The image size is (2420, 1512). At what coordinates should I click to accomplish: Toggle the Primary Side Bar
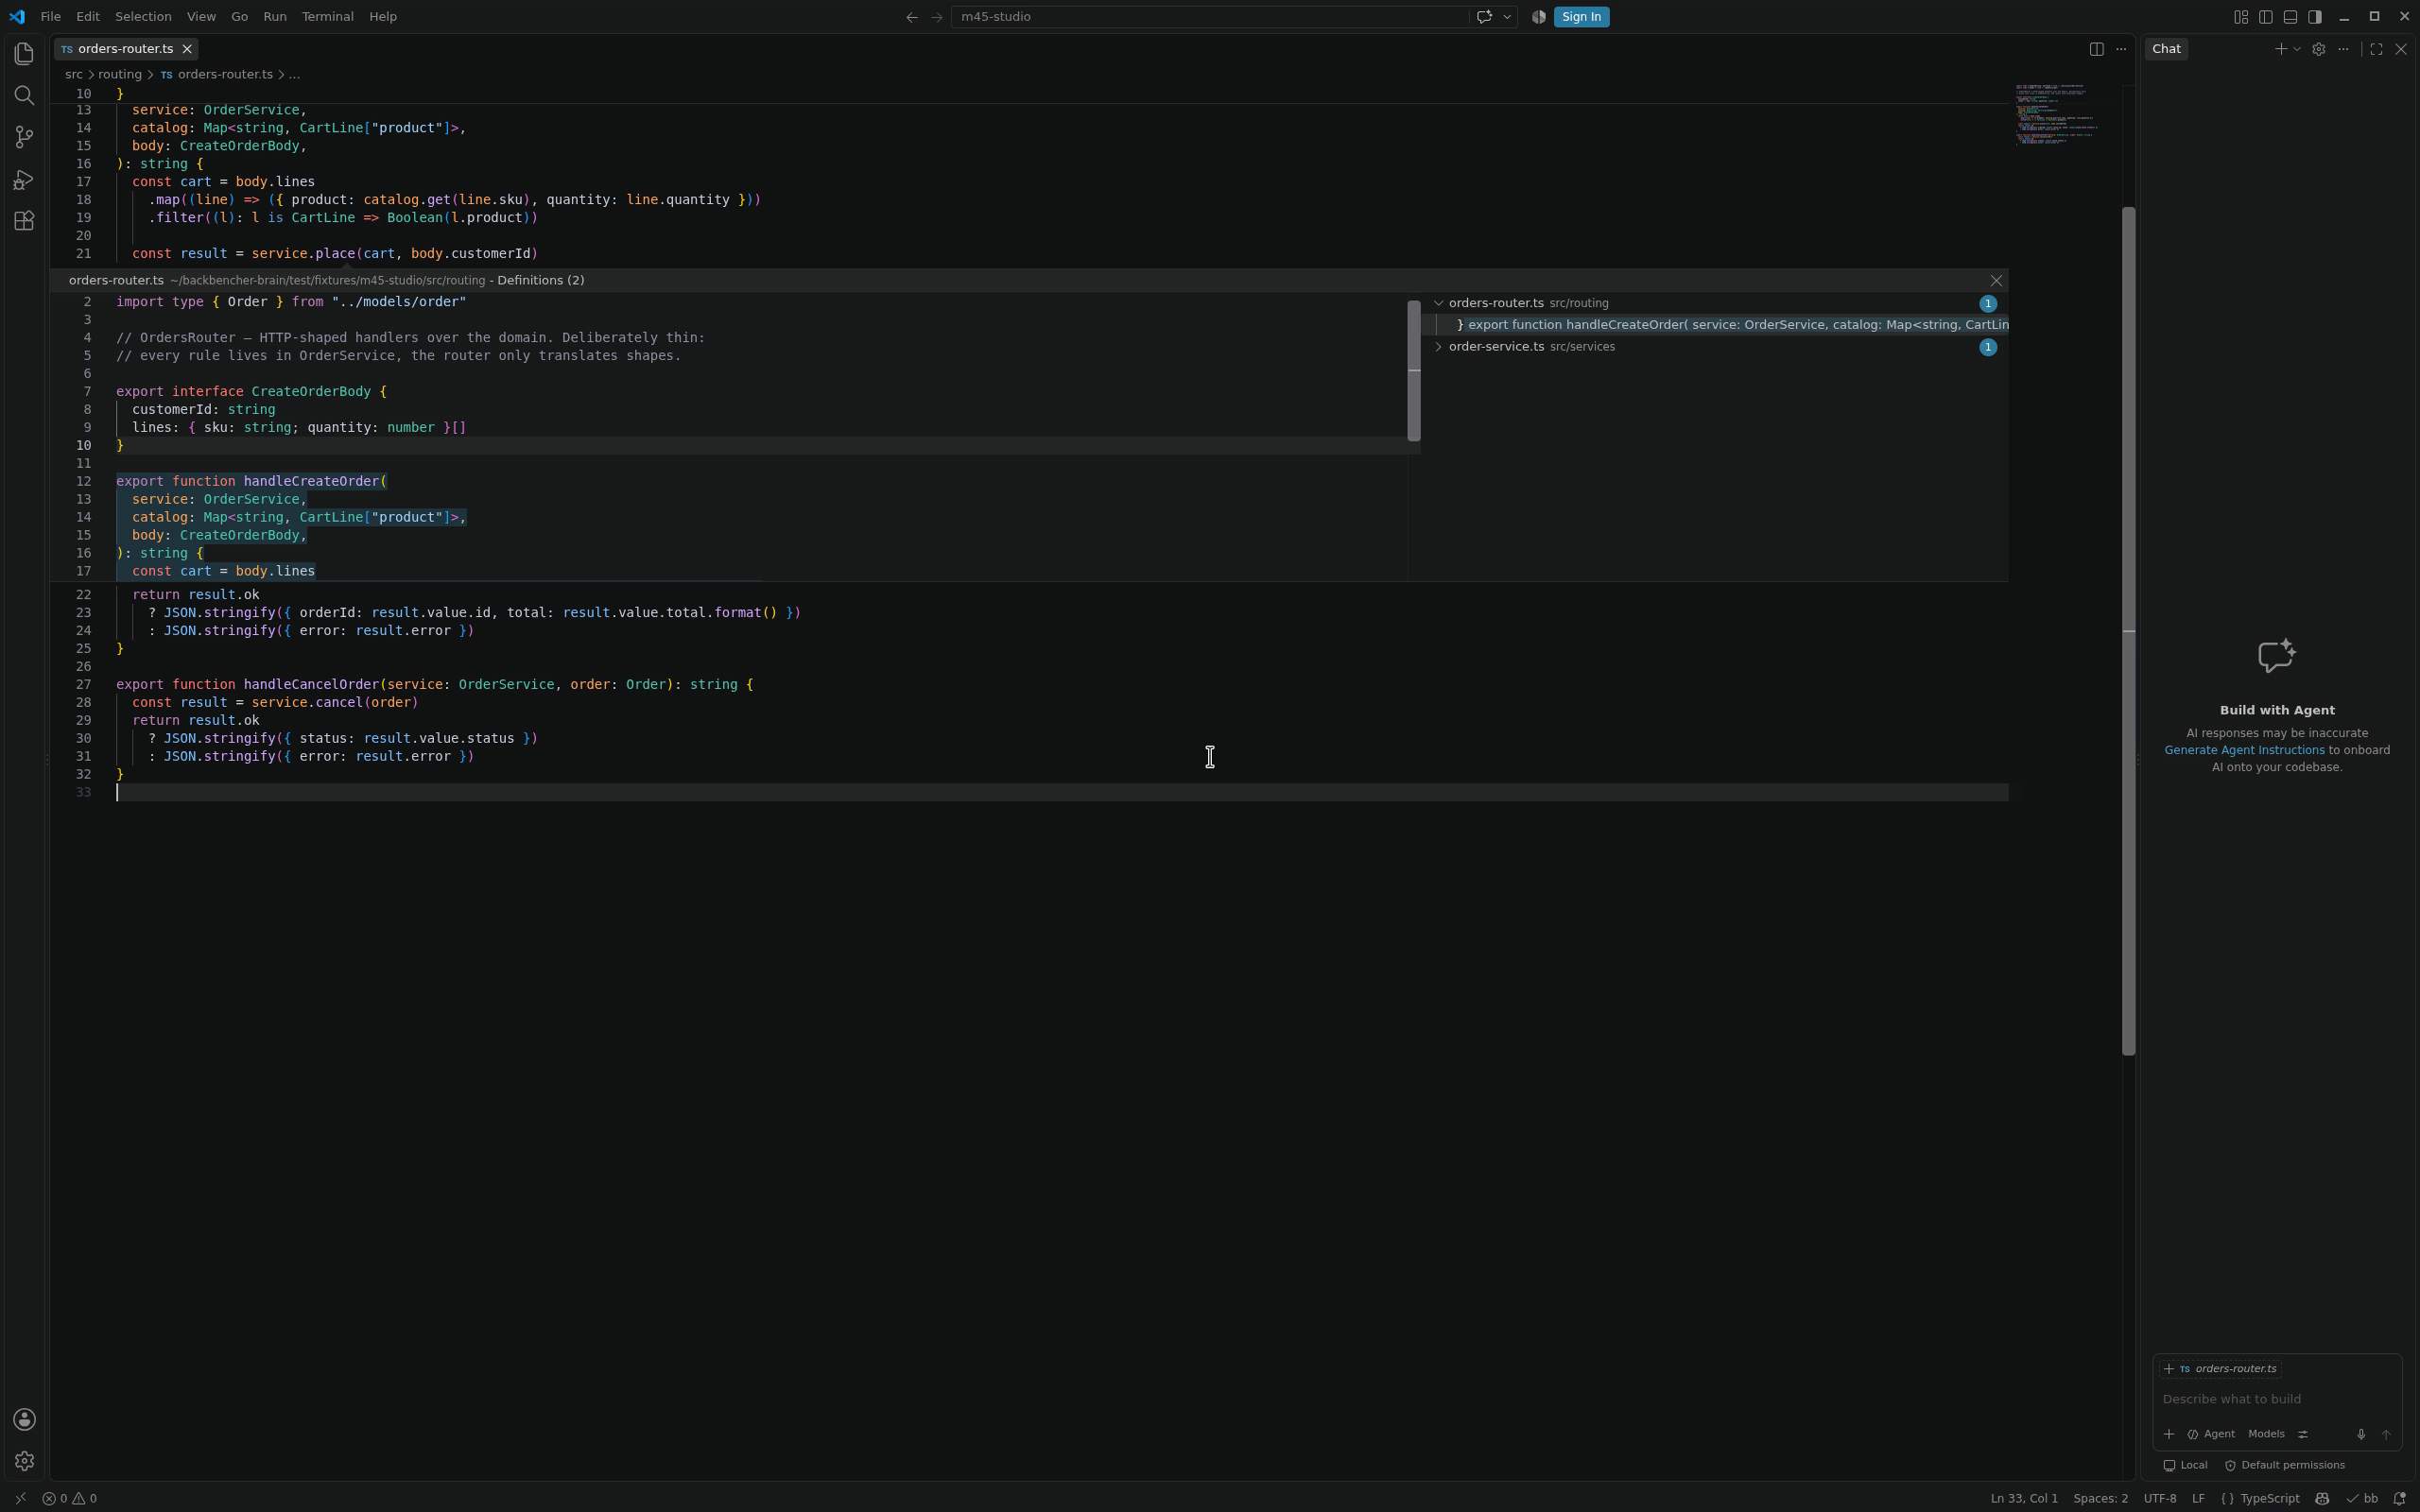(x=2266, y=17)
